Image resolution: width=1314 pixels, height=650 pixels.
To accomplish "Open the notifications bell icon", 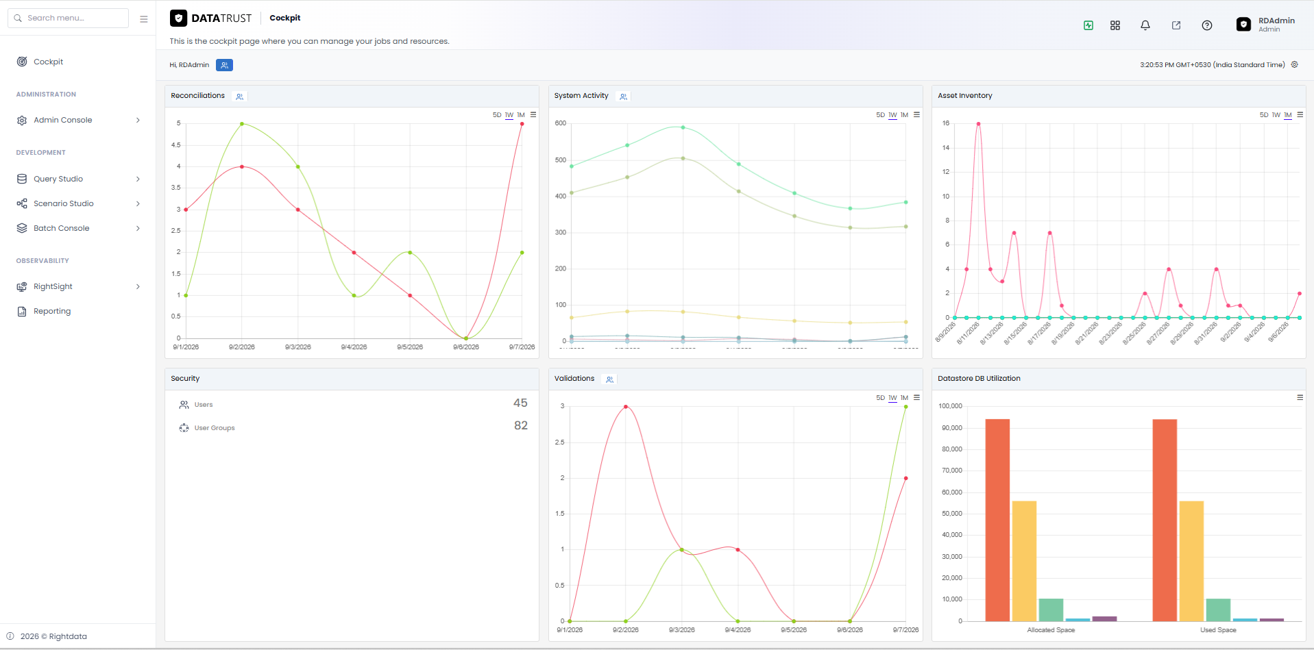I will pyautogui.click(x=1145, y=25).
